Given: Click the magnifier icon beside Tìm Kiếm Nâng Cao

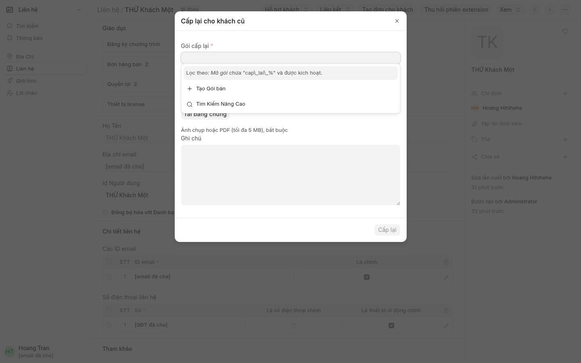Looking at the screenshot, I should coord(190,104).
